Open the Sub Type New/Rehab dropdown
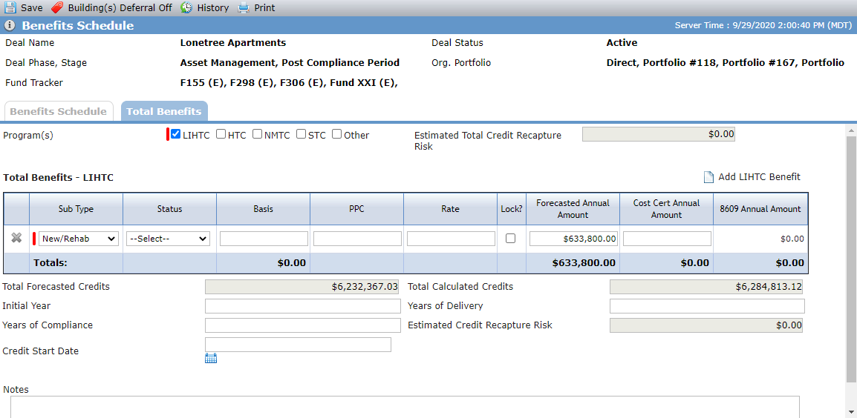The width and height of the screenshot is (857, 418). (x=78, y=239)
